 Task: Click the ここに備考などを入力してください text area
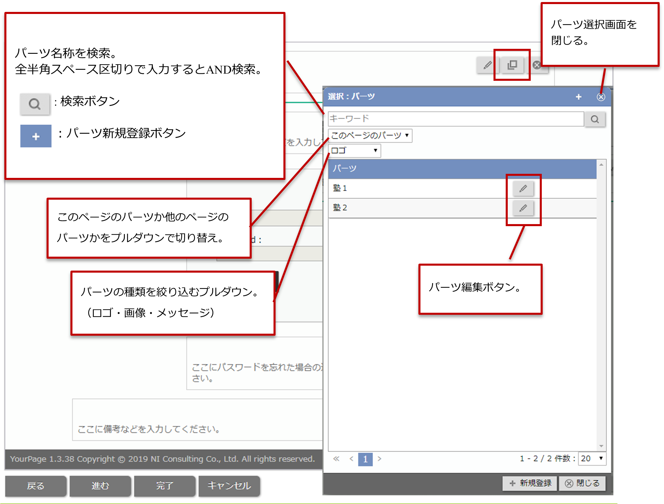[197, 420]
